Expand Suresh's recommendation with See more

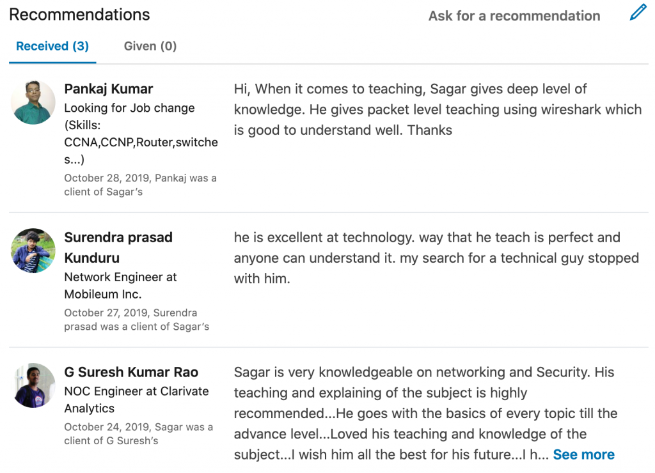click(x=583, y=454)
